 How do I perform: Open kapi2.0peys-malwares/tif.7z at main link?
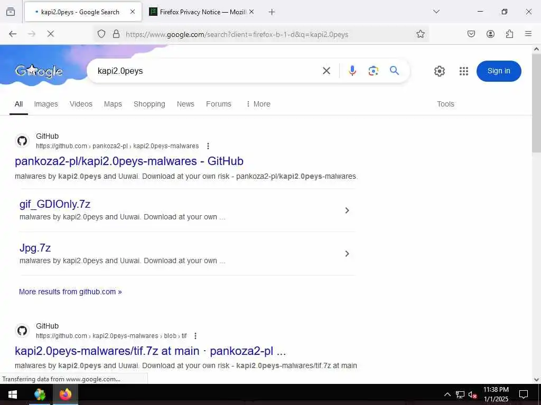coord(151,351)
